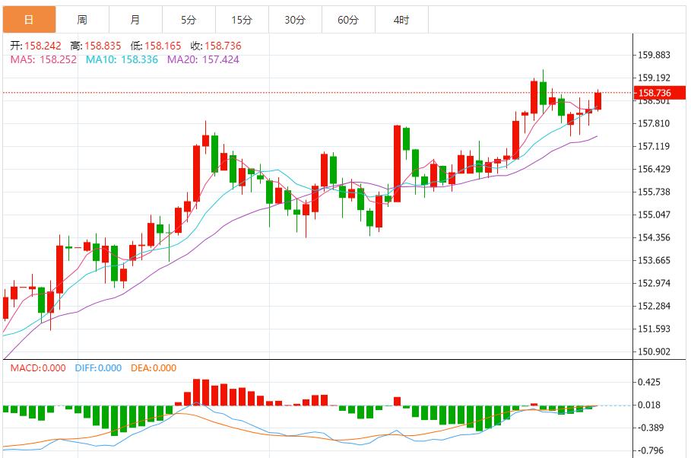
Task: Click the 开: 158.242 open price text
Action: pos(35,46)
